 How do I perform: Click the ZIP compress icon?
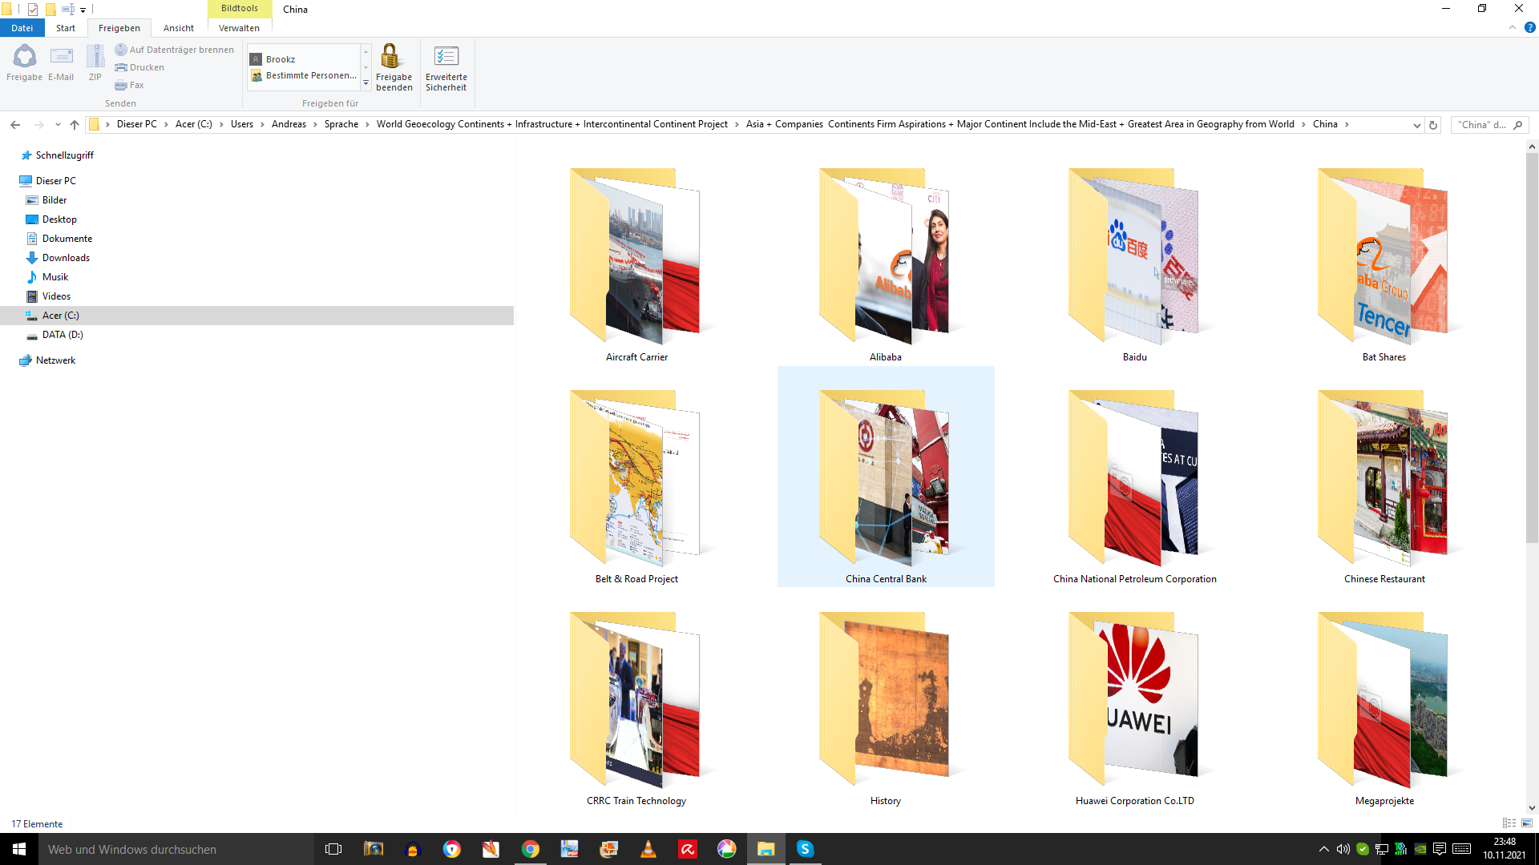(x=95, y=63)
